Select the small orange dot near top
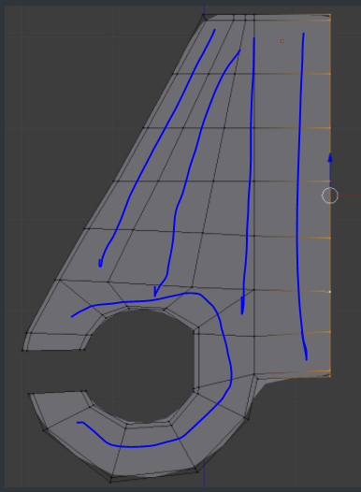The height and width of the screenshot is (492, 361). coord(282,41)
